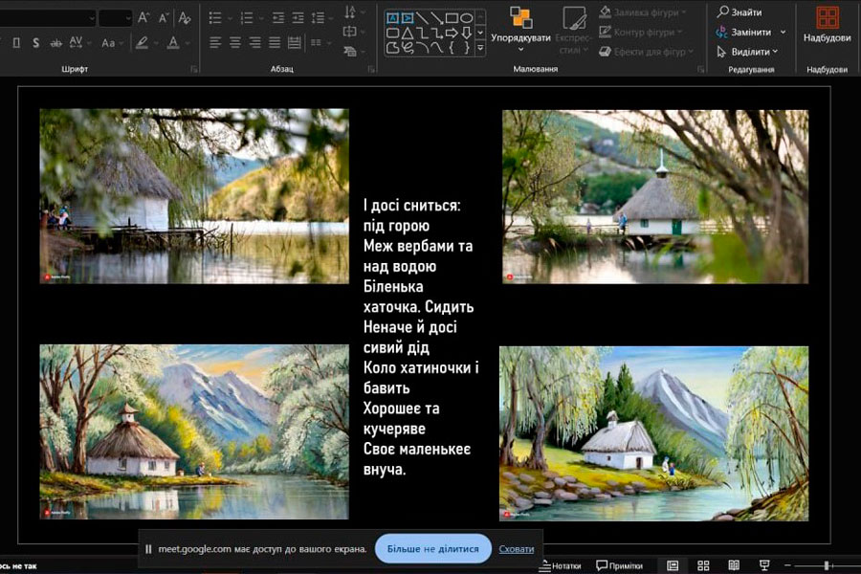Increase the list indent level
861x574 pixels.
(x=298, y=17)
